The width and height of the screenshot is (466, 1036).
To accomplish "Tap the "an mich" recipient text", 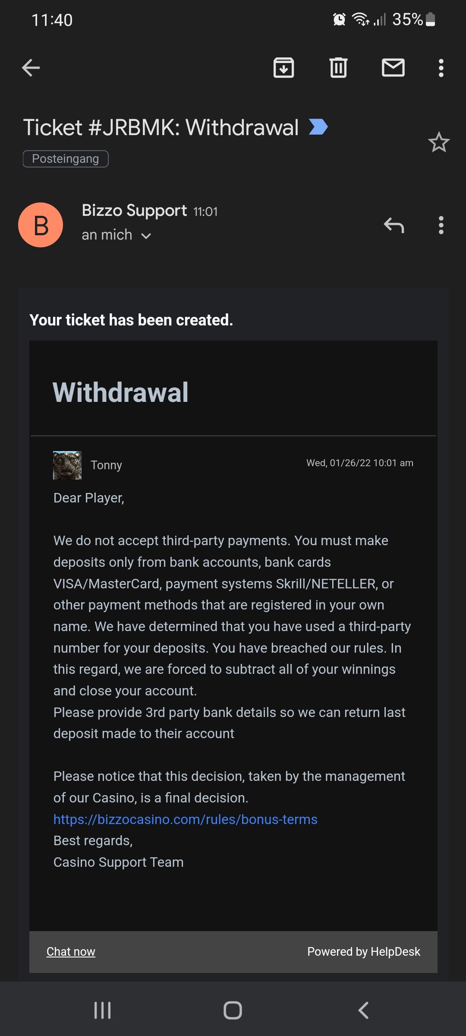I will (x=107, y=235).
